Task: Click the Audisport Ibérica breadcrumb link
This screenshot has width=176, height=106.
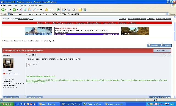Action: [x=12, y=41]
